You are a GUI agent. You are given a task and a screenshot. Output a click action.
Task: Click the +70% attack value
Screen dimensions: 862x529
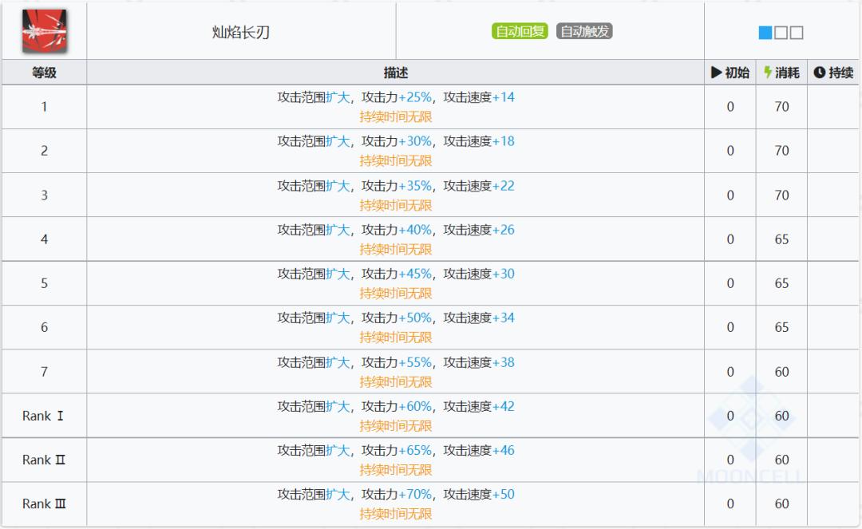(415, 495)
